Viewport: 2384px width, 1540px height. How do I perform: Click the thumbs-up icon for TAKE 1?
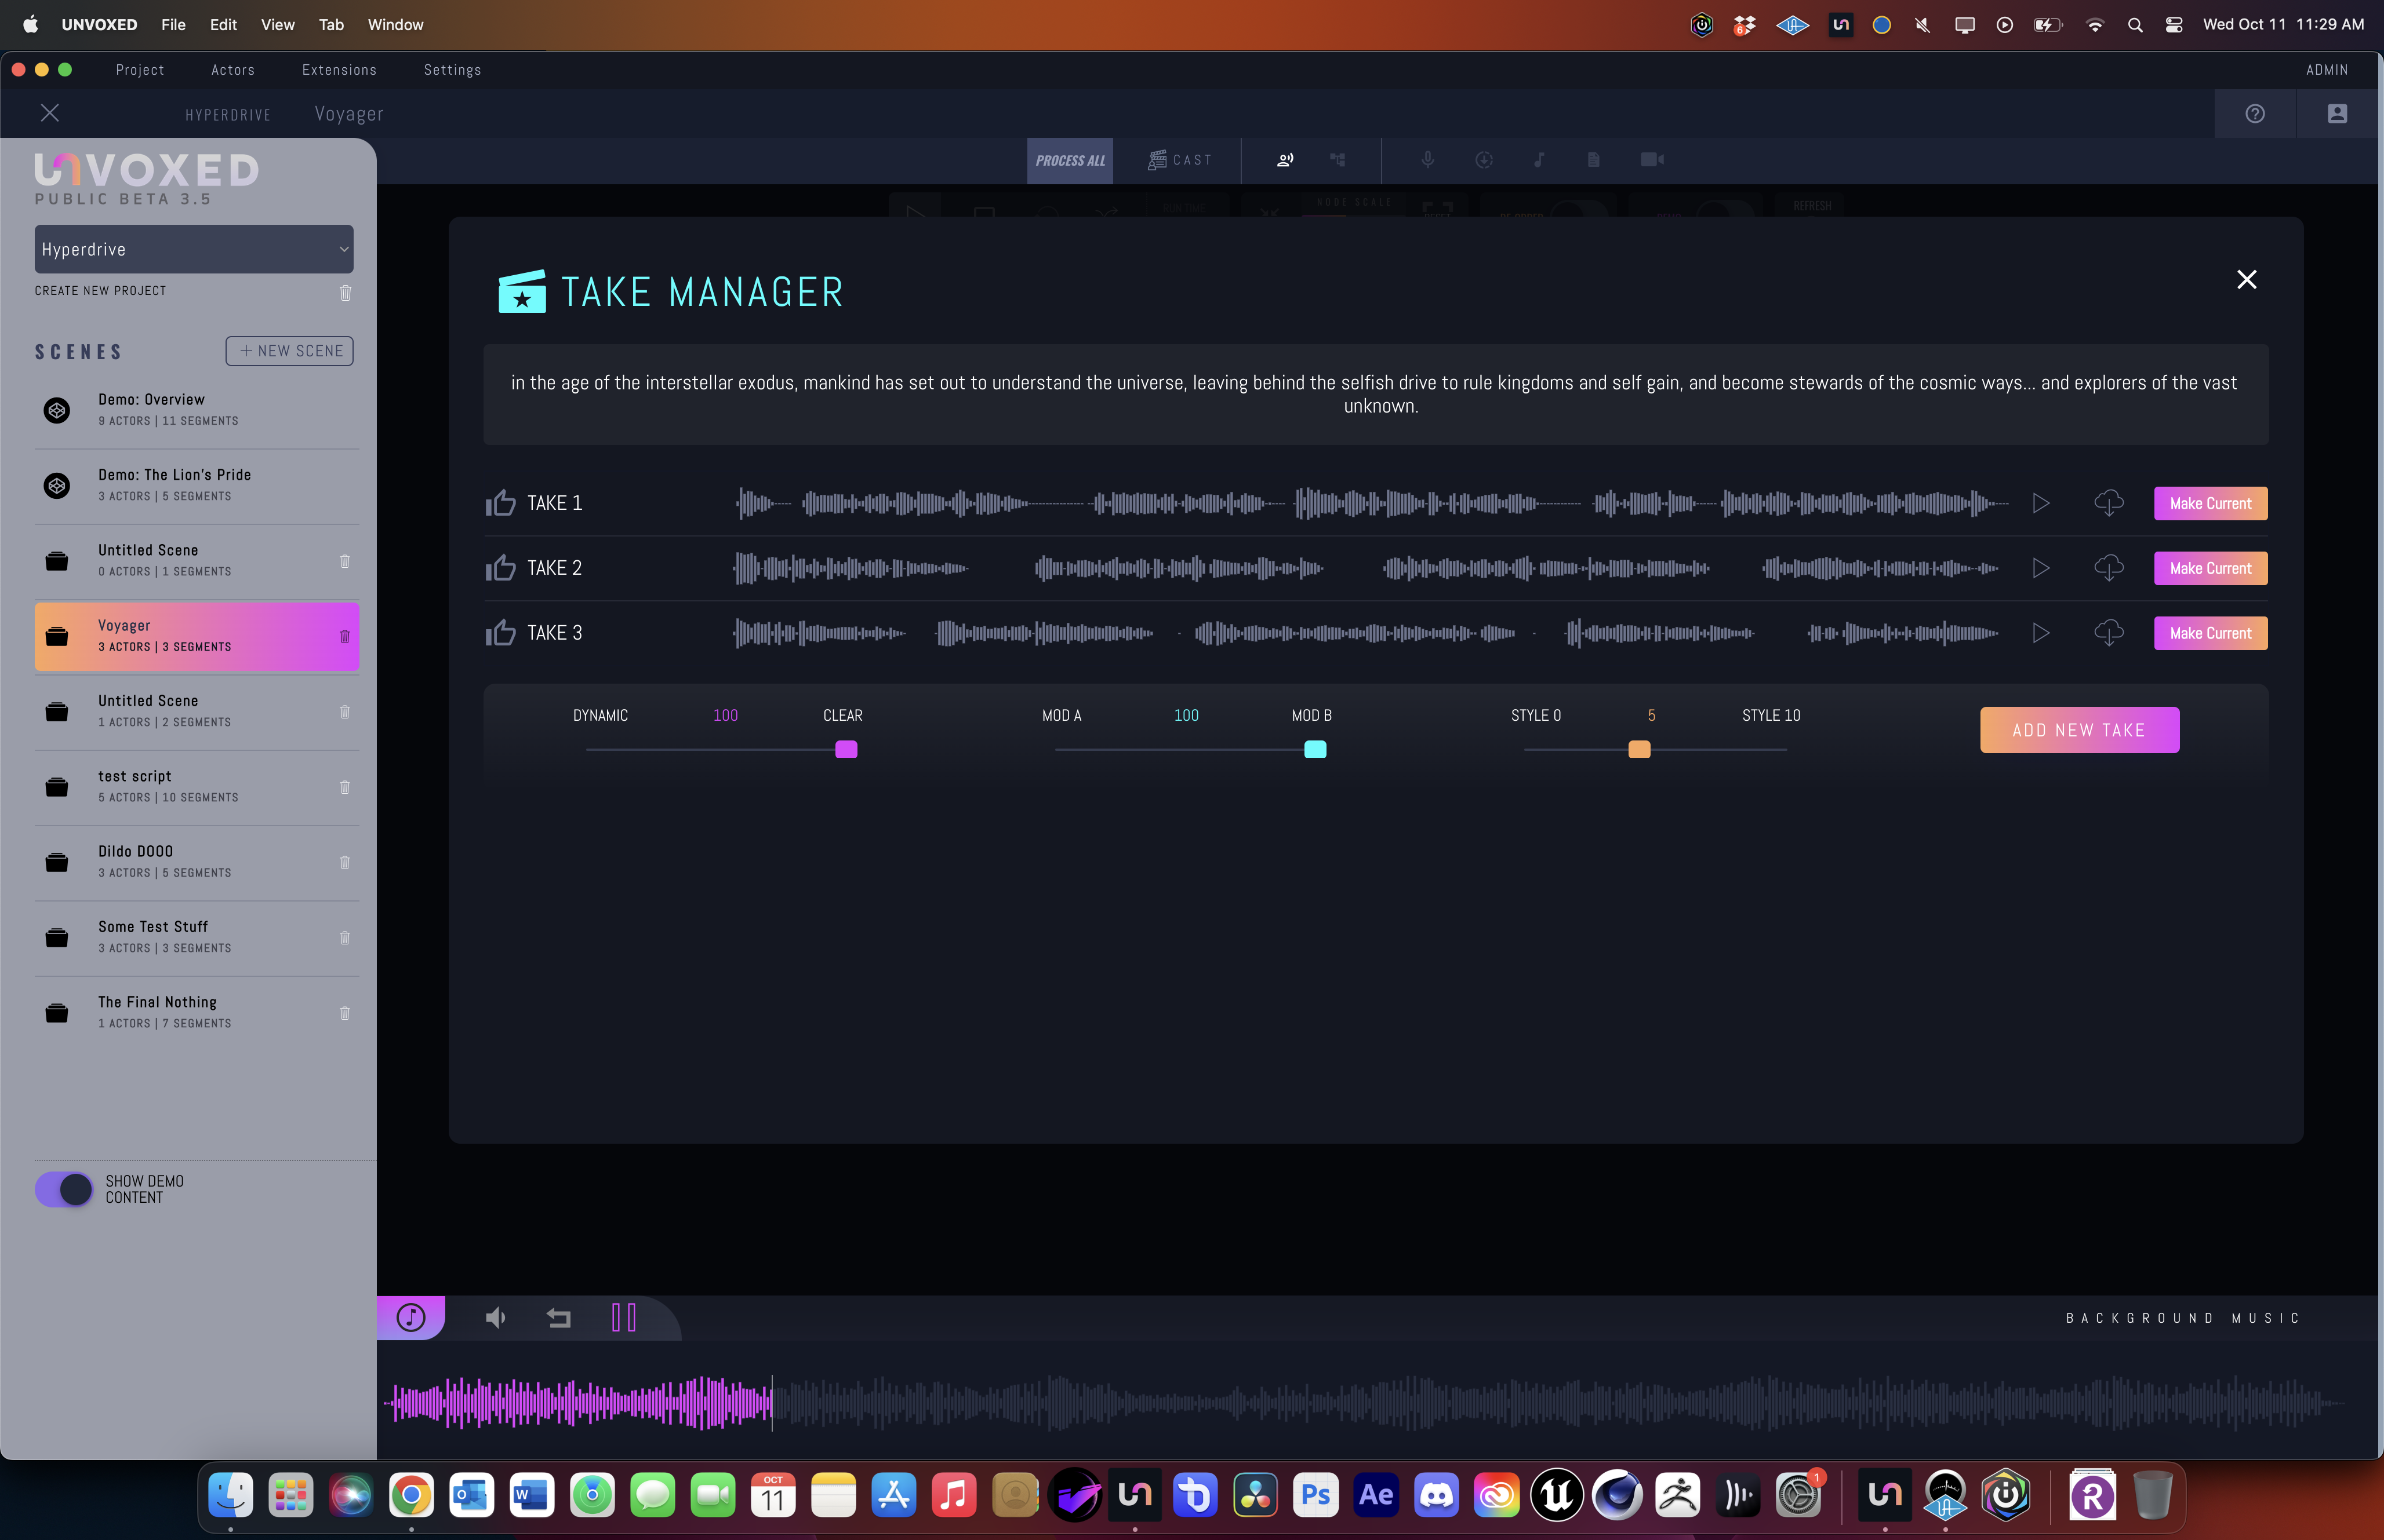tap(500, 503)
